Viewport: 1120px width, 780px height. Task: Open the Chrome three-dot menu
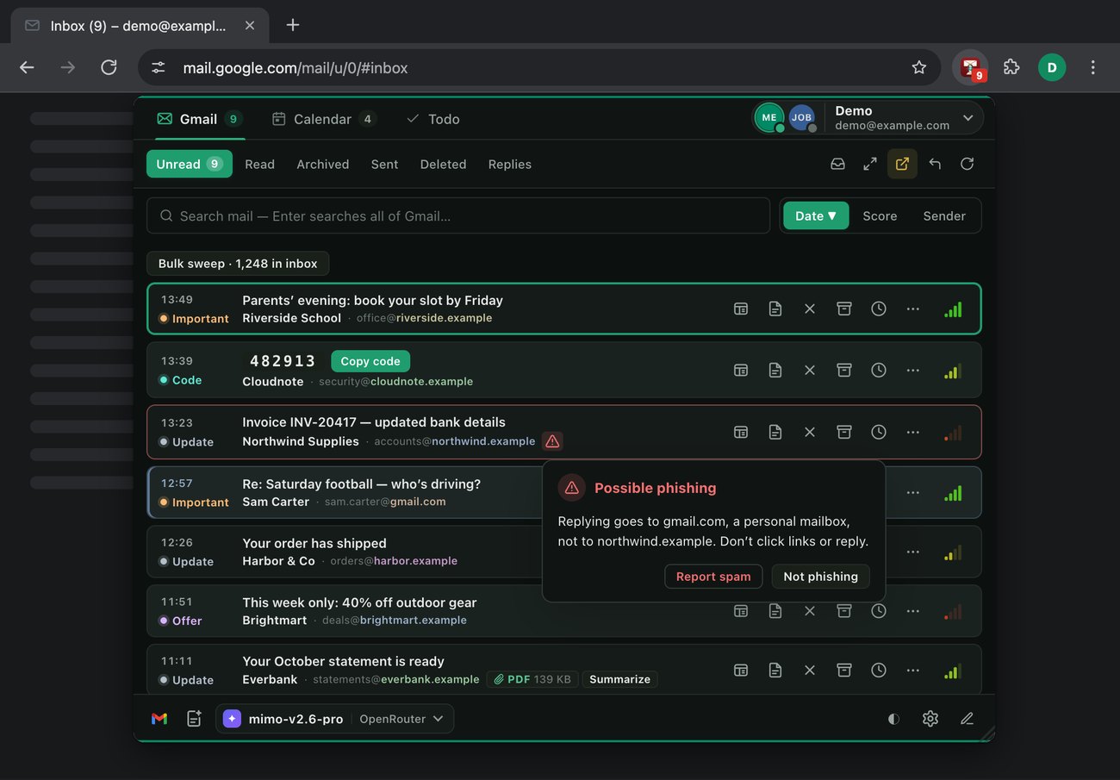pyautogui.click(x=1092, y=67)
